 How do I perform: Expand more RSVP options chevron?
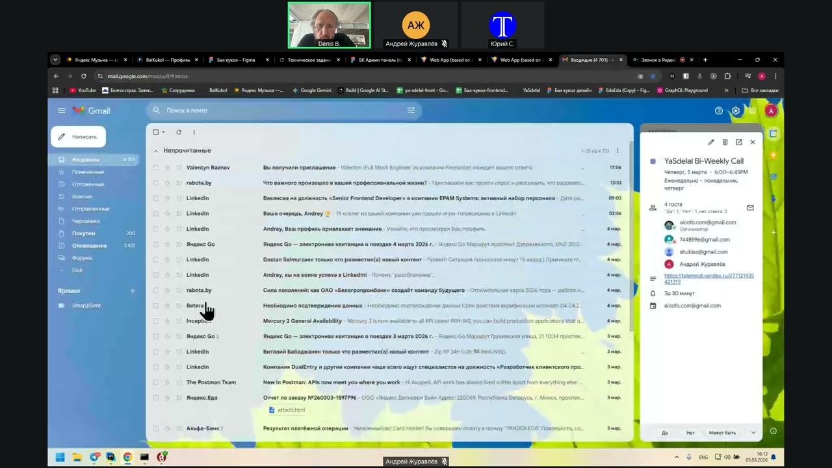[753, 432]
